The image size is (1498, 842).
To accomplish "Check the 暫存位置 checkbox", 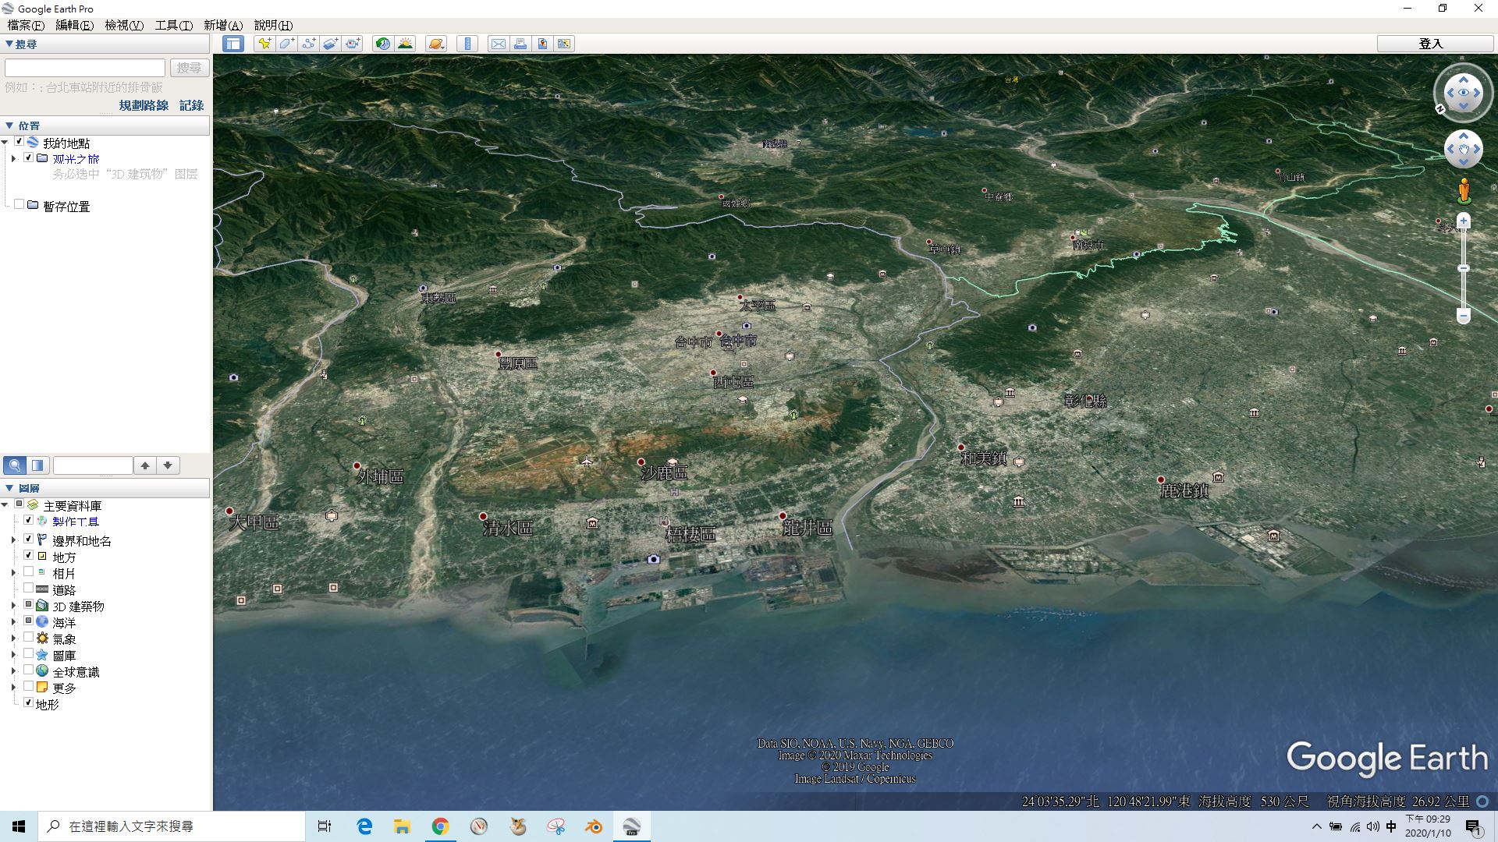I will coord(19,204).
